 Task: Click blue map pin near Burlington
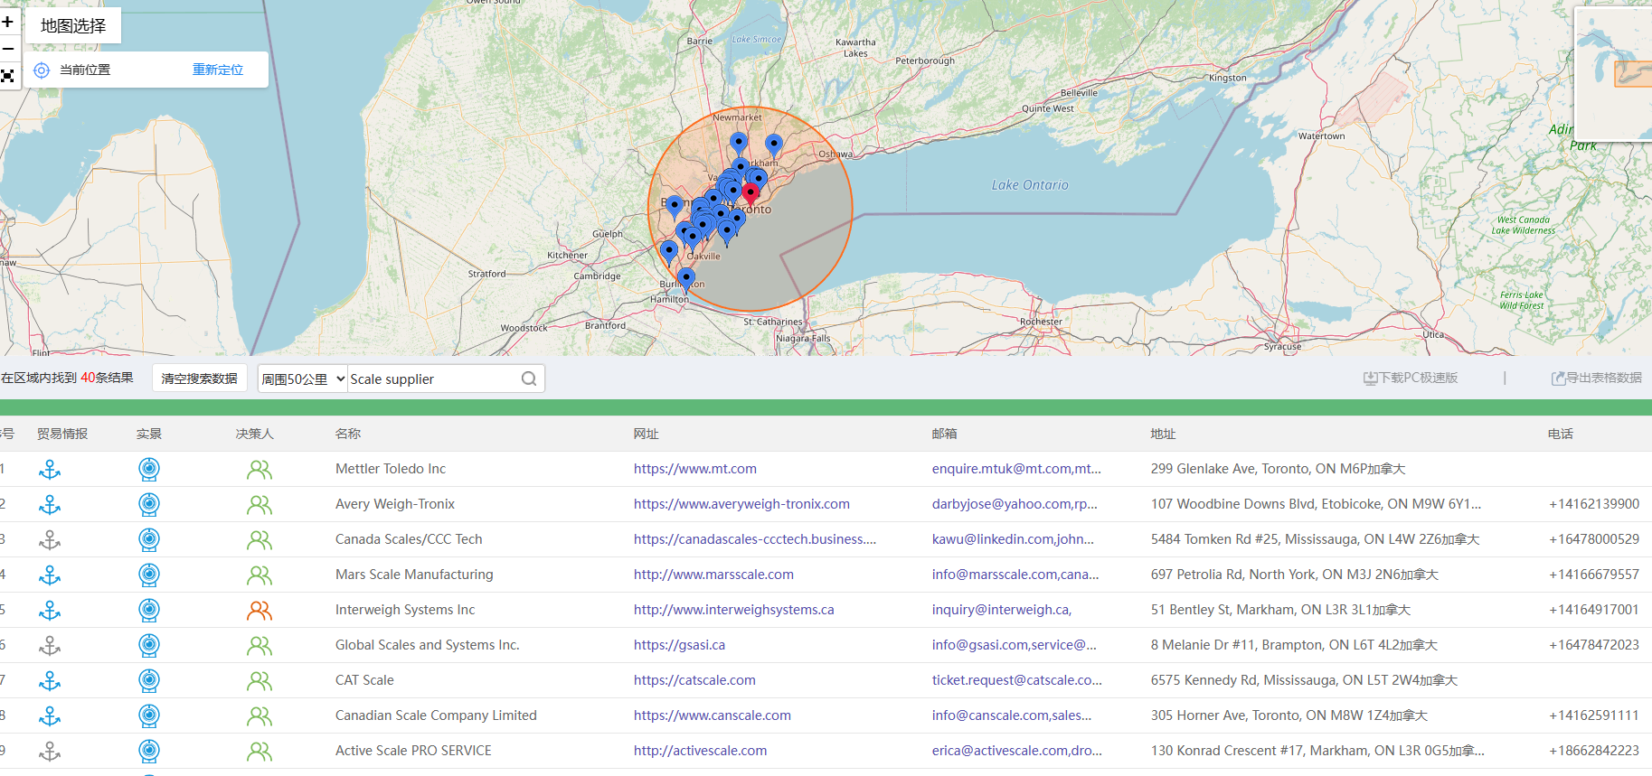pyautogui.click(x=686, y=278)
